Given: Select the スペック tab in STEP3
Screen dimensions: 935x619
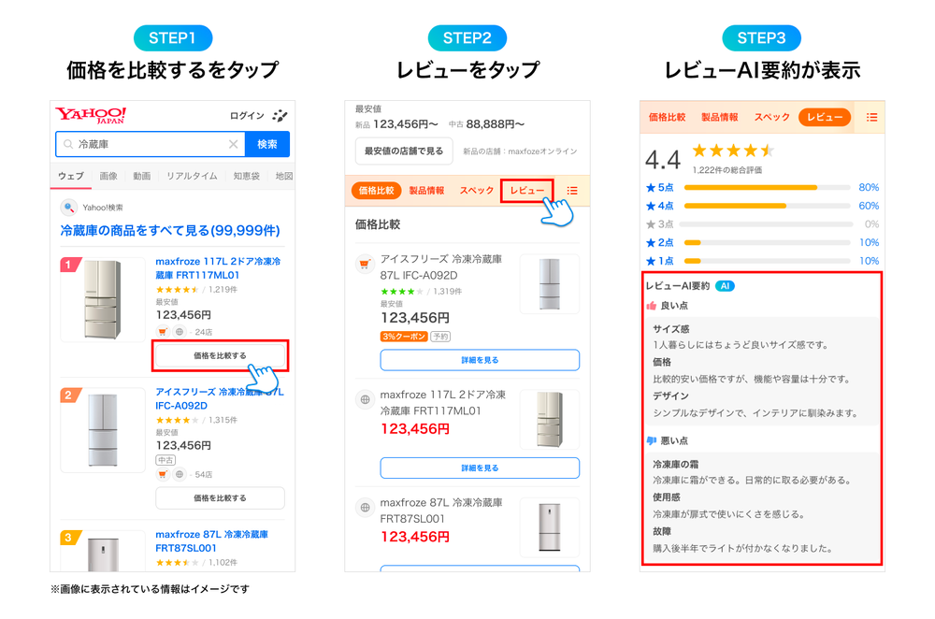Looking at the screenshot, I should [771, 116].
